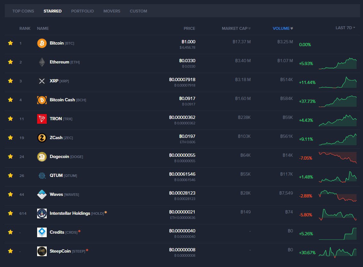
Task: Click Dogecoin -7.05% change value
Action: tap(306, 158)
